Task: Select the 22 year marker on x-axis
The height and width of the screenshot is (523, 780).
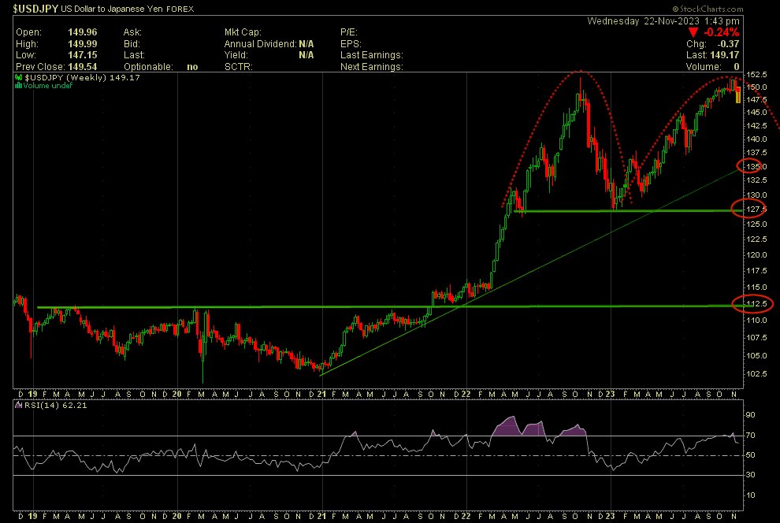Action: click(x=466, y=393)
